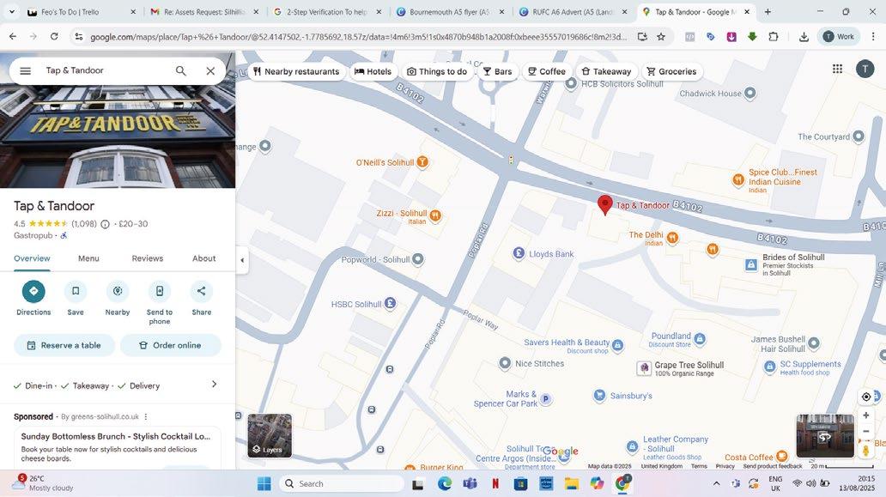
Task: Show your current location on map
Action: point(865,397)
